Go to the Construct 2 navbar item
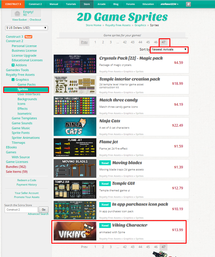 (x=35, y=4)
